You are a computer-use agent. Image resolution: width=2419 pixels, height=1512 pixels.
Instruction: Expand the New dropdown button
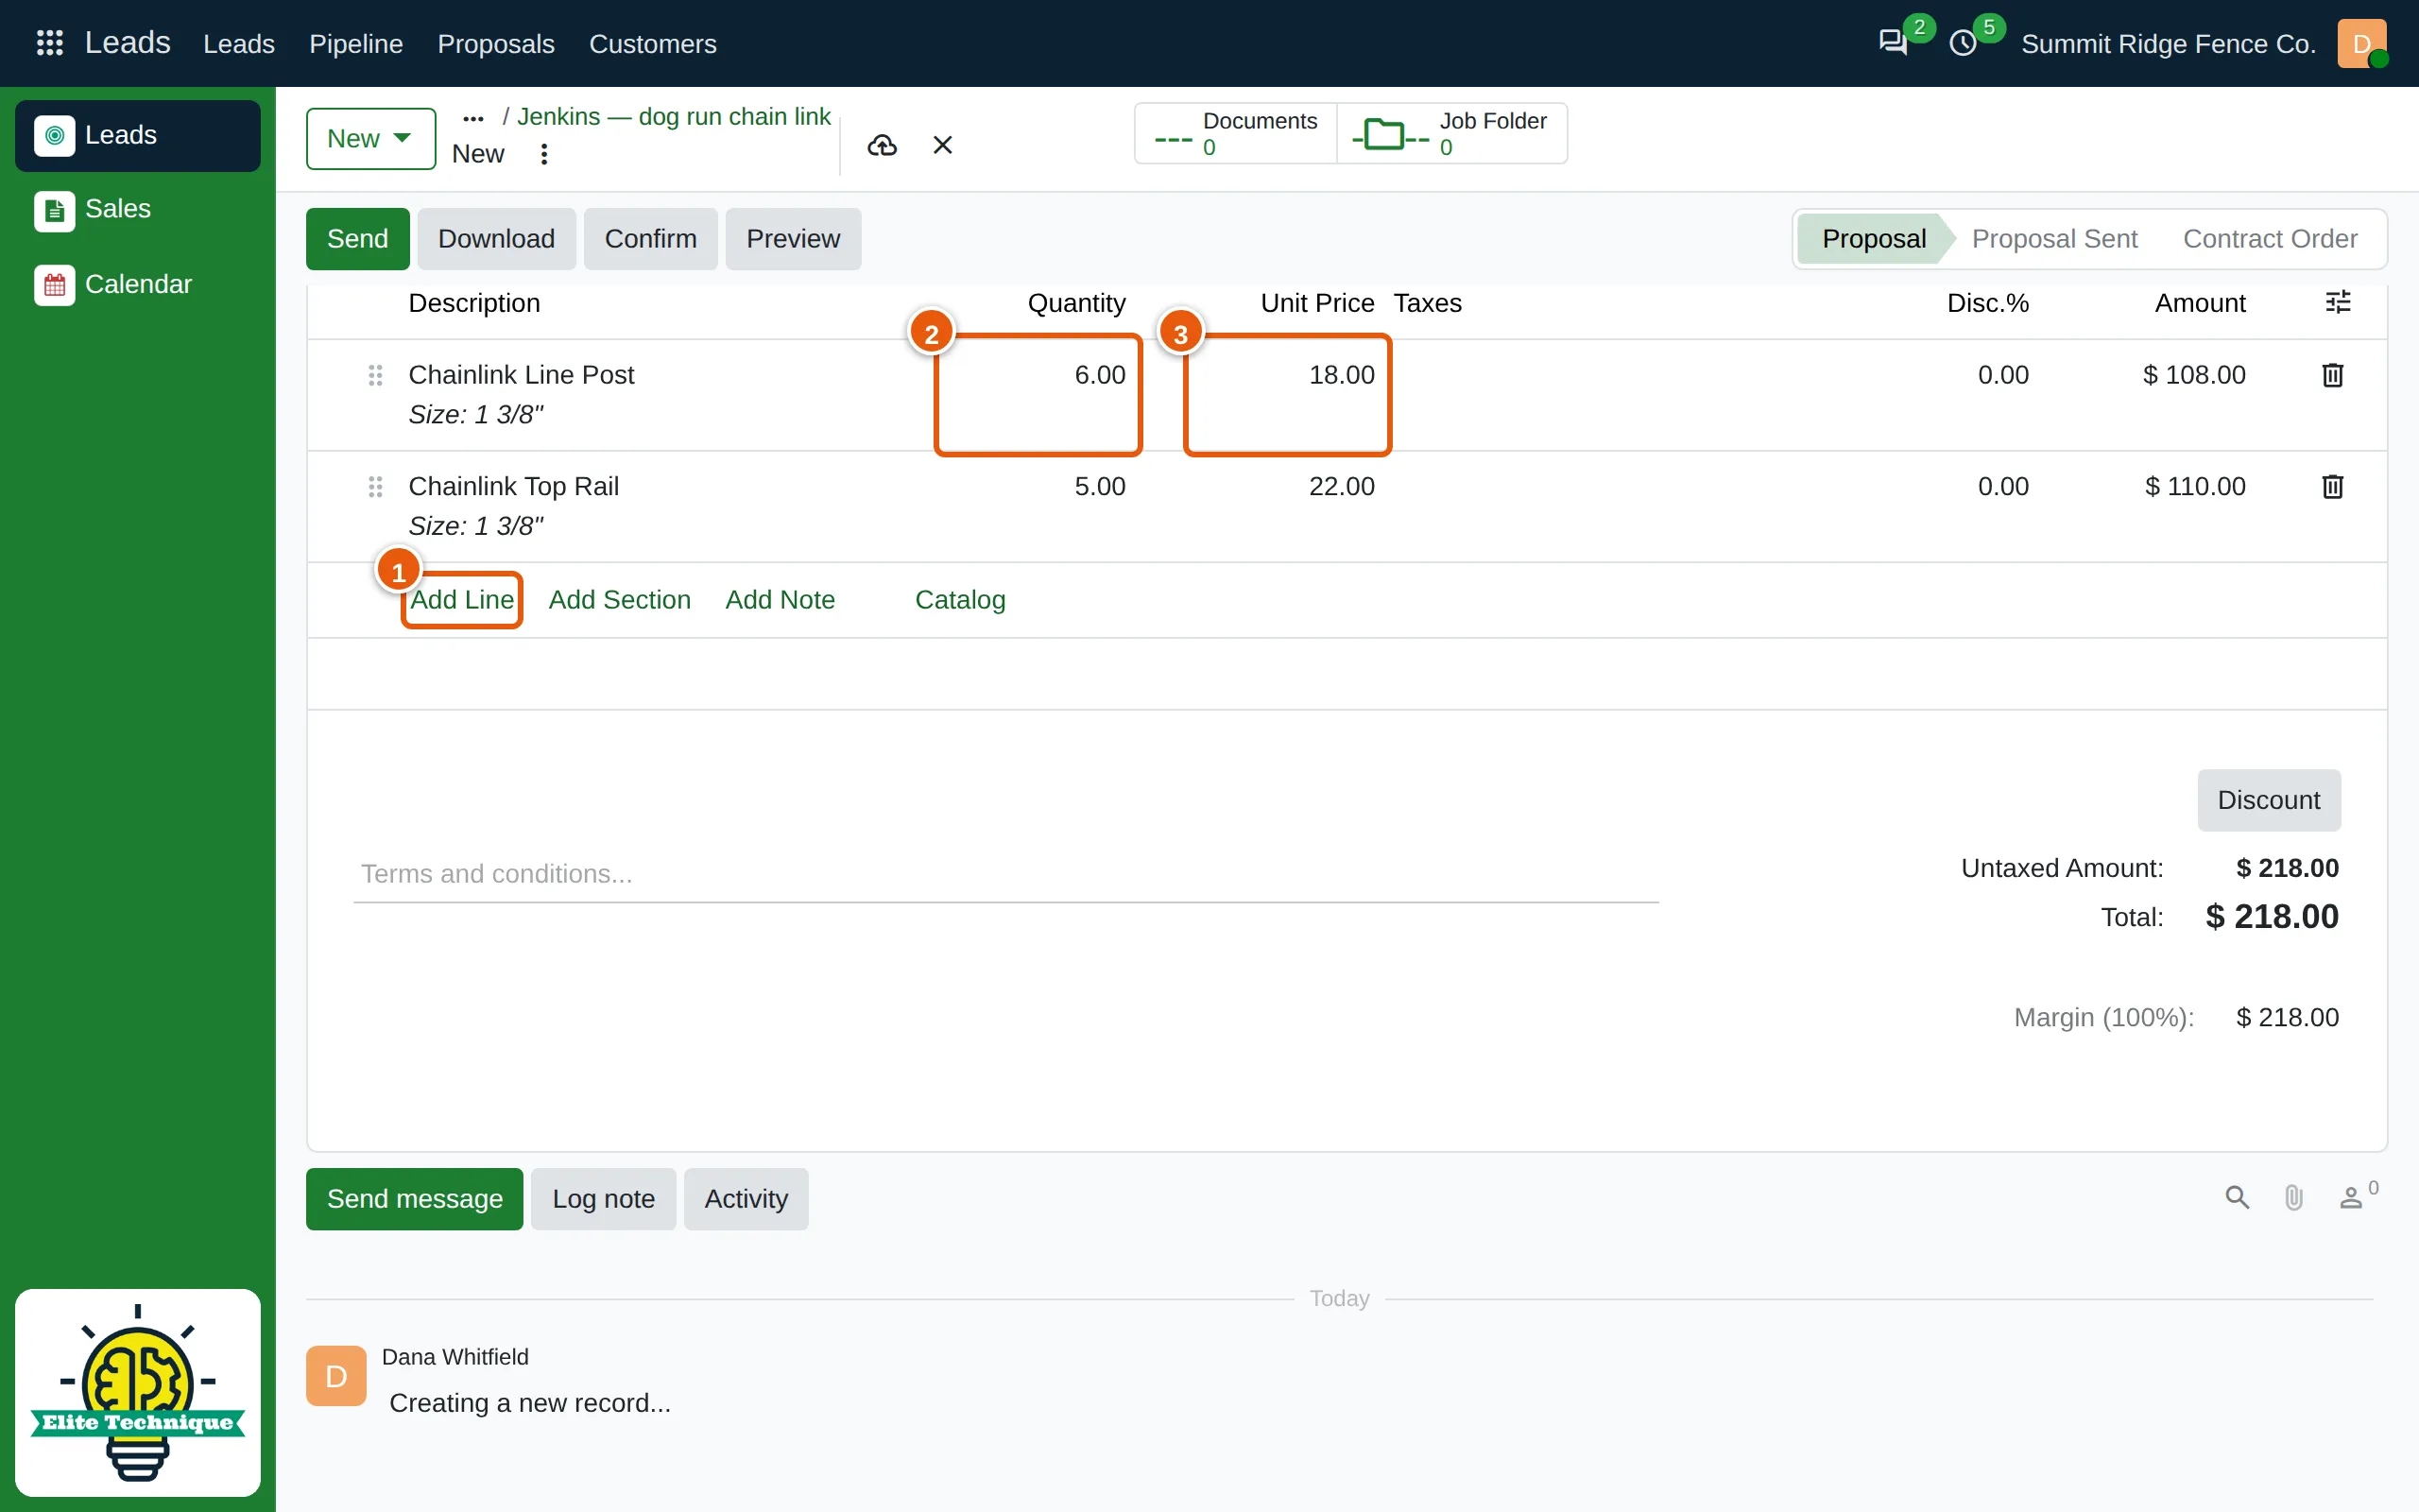pos(370,139)
